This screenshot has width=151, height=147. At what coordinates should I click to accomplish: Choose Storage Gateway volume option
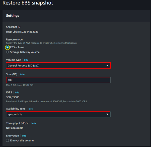point(8,52)
